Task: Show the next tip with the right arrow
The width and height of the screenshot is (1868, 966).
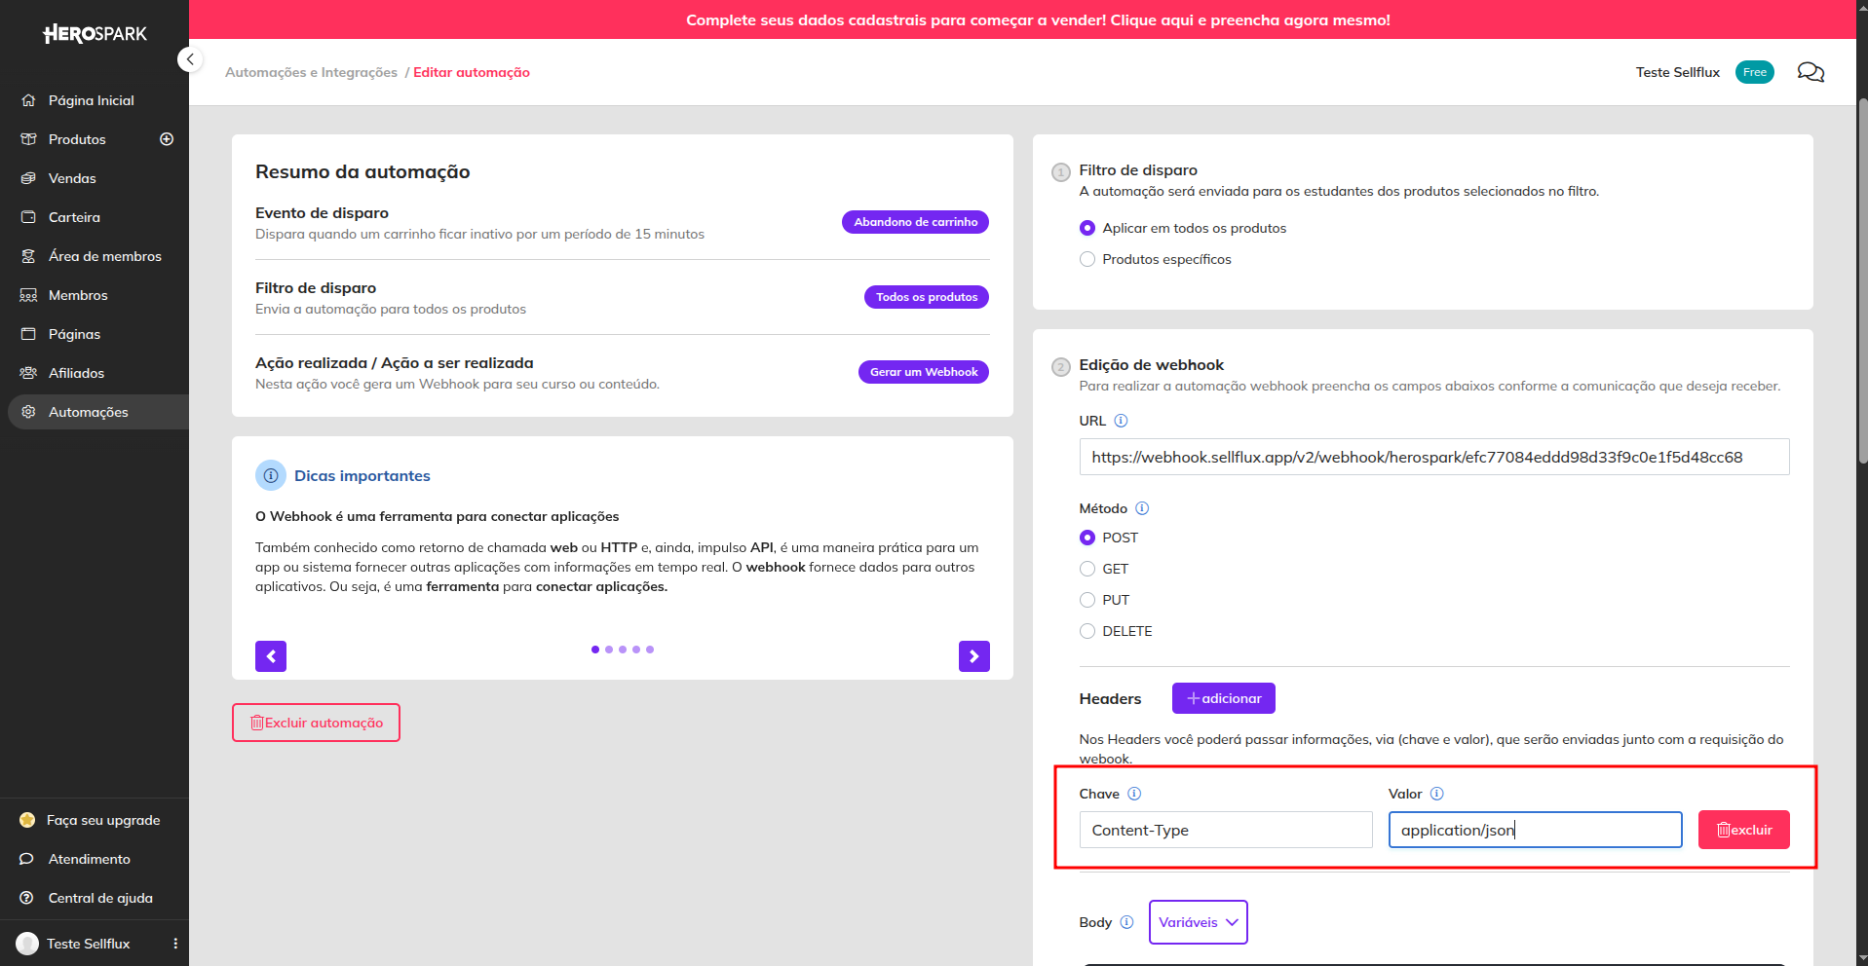Action: 974,656
